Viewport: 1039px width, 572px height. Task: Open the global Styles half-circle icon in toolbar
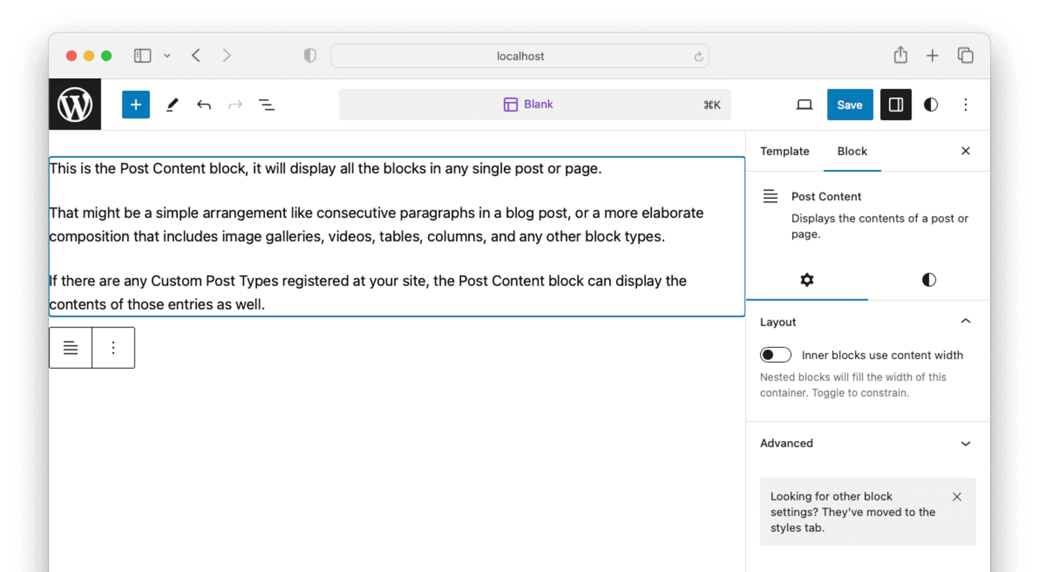(x=931, y=105)
